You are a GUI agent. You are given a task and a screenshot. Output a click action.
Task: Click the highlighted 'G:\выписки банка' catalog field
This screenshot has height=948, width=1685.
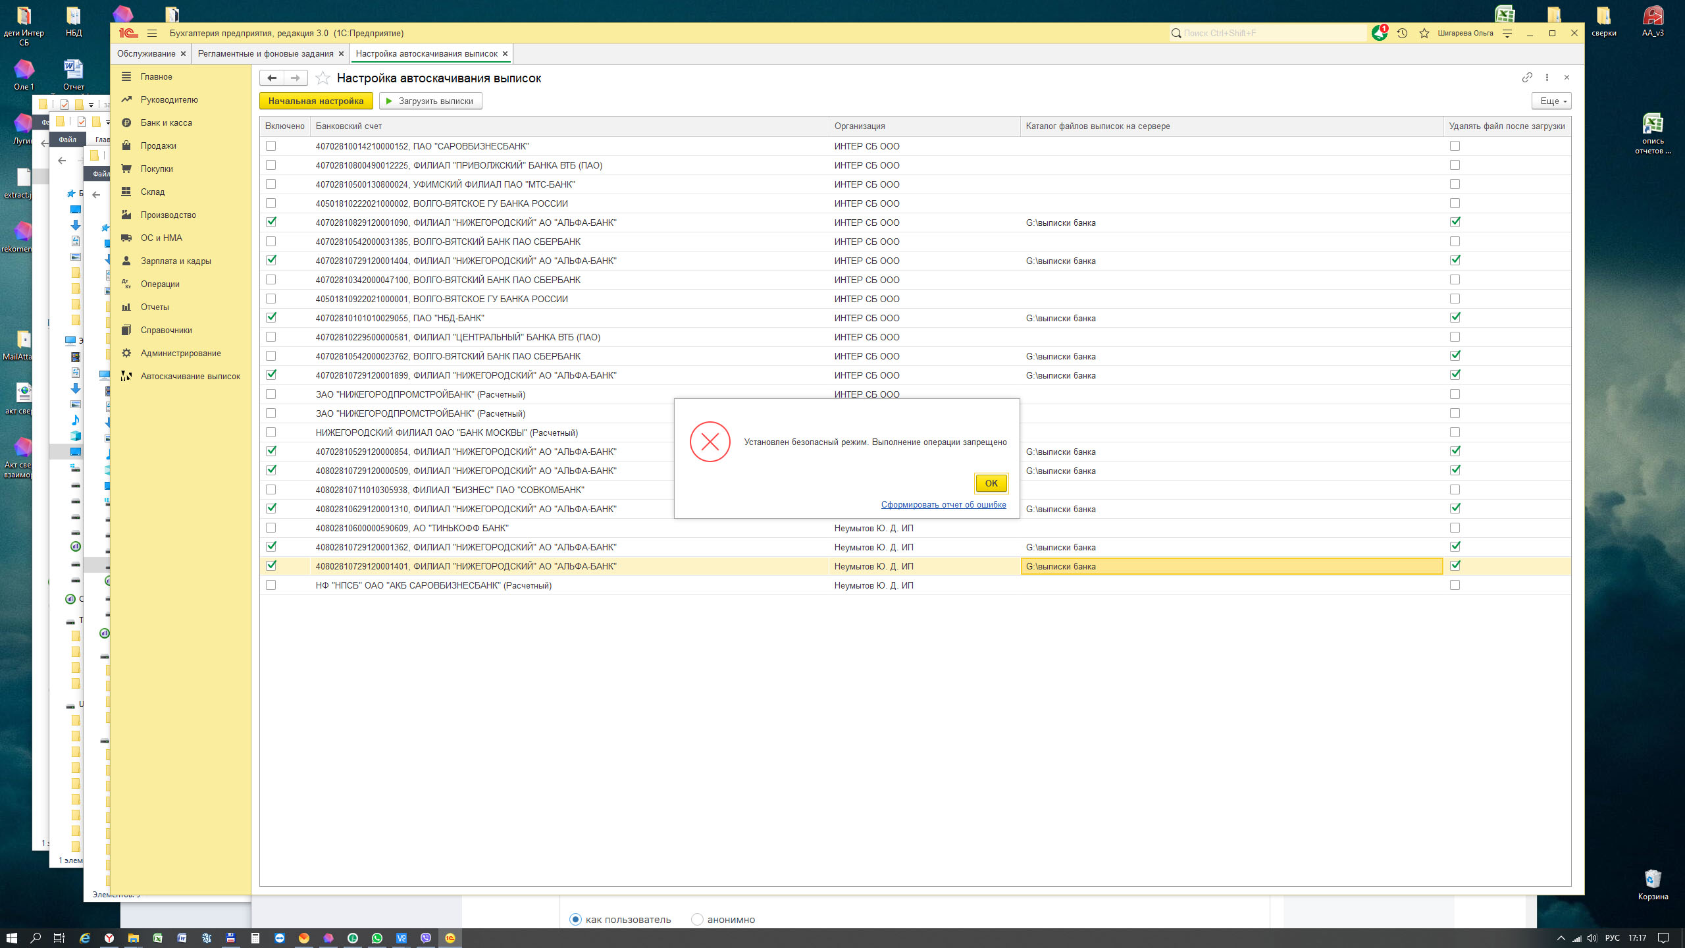[x=1231, y=566]
